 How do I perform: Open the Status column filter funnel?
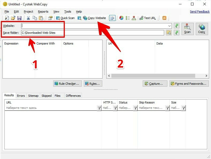tap(135, 108)
